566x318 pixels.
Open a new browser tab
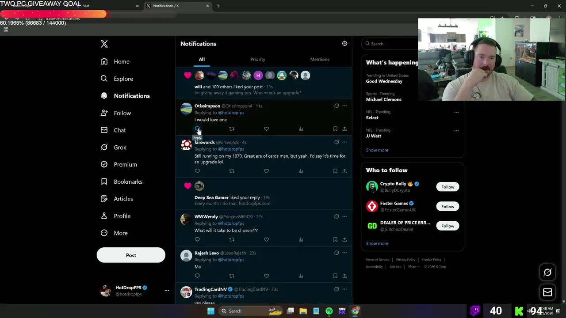[x=218, y=6]
